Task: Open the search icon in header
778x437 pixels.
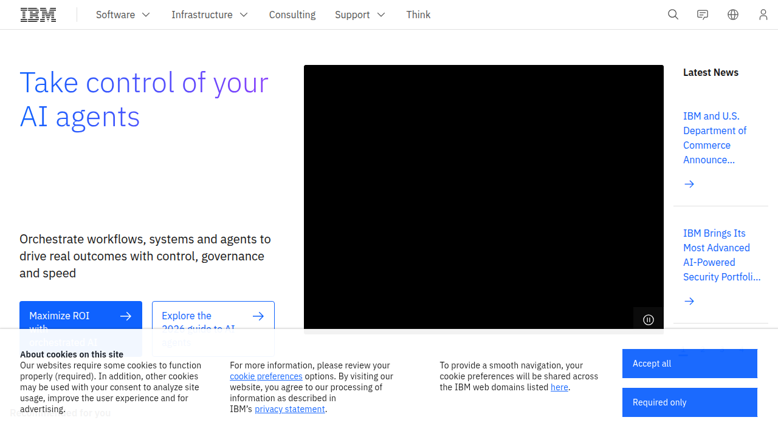Action: pyautogui.click(x=673, y=15)
